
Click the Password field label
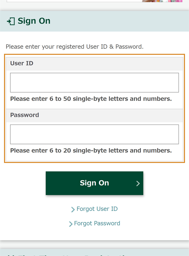pos(24,115)
